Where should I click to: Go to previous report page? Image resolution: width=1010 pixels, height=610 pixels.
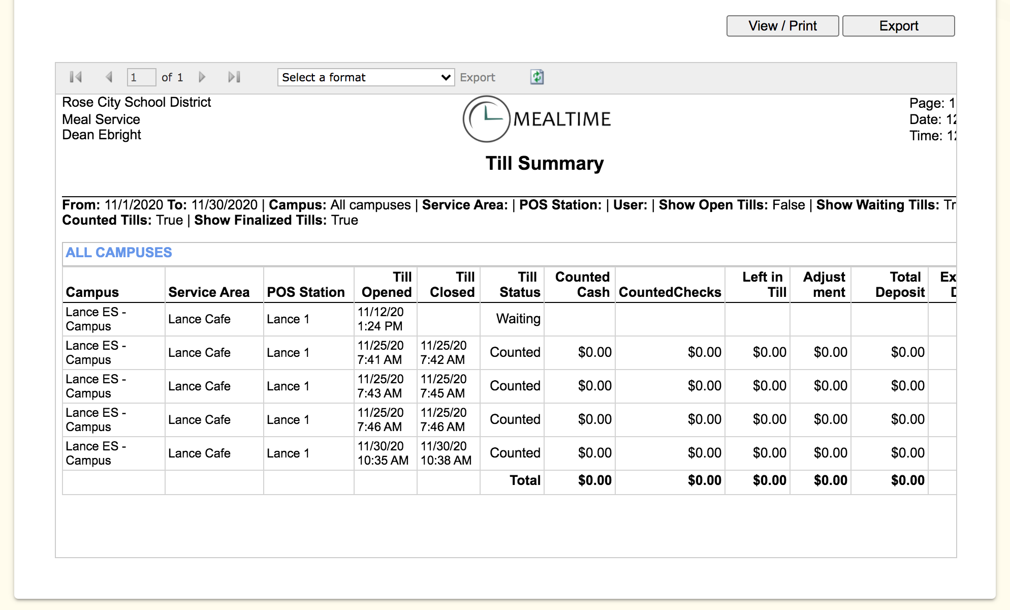pos(109,77)
